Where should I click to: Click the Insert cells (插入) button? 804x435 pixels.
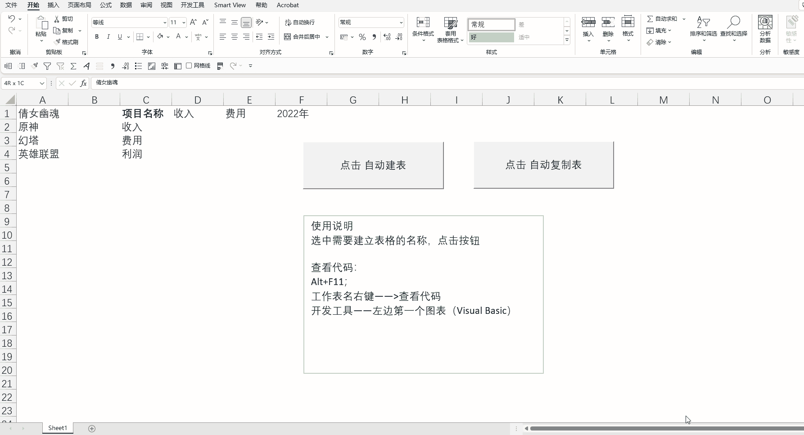click(588, 29)
